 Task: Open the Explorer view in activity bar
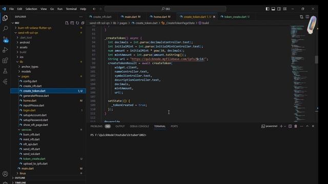click(x=5, y=18)
